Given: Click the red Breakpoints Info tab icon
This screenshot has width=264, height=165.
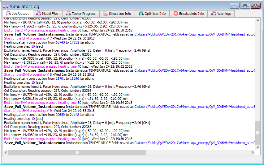Looking at the screenshot, I should 176,14.
